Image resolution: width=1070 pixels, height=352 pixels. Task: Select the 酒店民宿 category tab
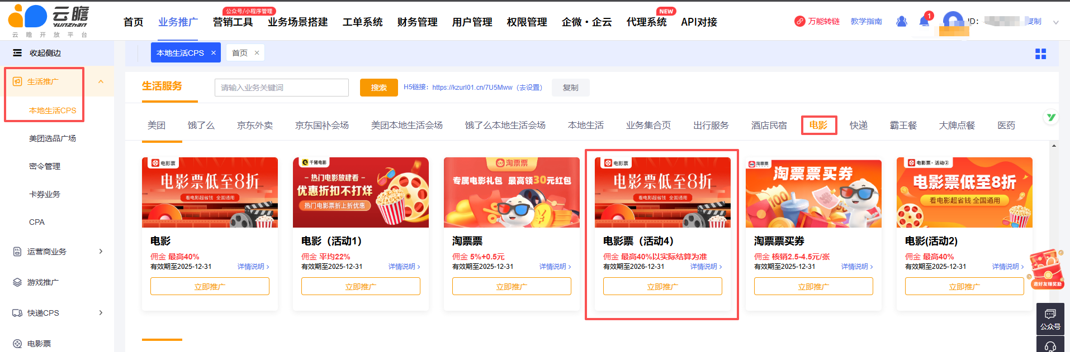pyautogui.click(x=769, y=126)
